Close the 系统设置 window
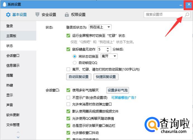Image resolution: width=193 pixels, height=140 pixels. coord(189,4)
